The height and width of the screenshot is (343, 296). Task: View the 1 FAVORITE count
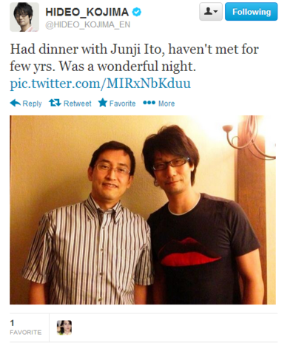click(x=26, y=327)
